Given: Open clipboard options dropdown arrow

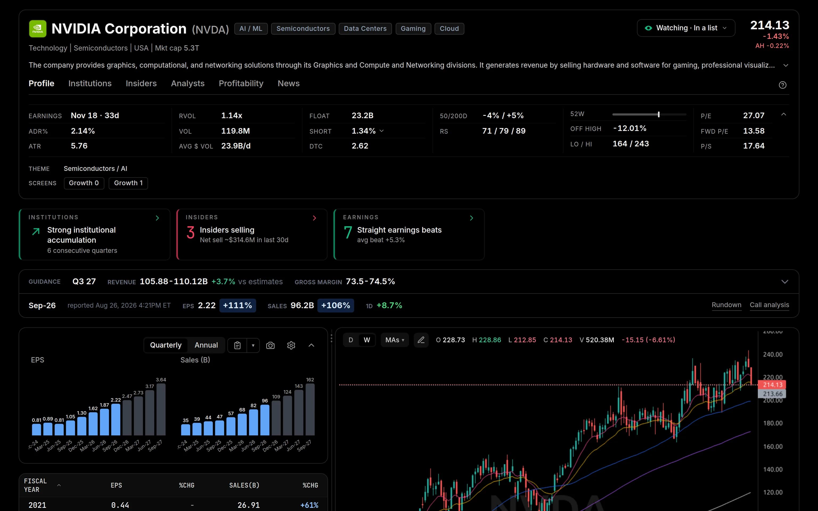Looking at the screenshot, I should [253, 345].
